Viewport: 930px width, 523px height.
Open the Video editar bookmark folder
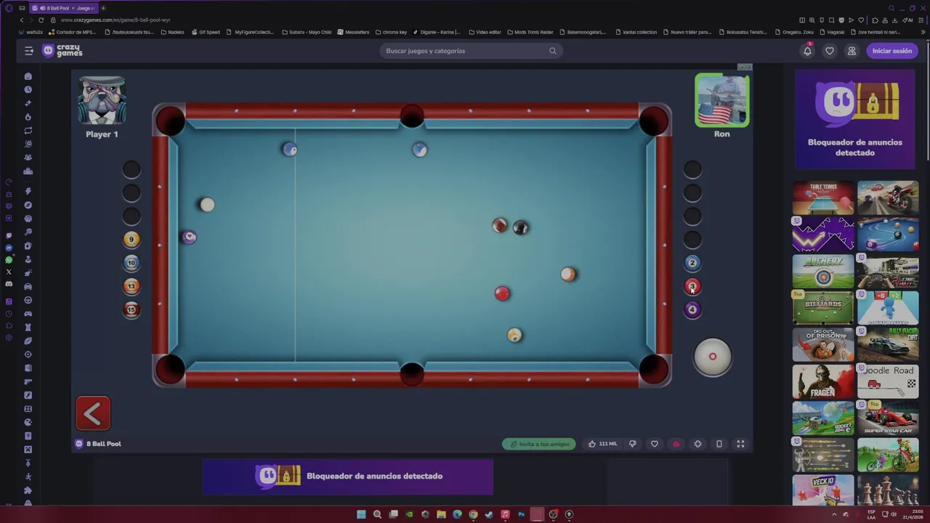pyautogui.click(x=485, y=32)
